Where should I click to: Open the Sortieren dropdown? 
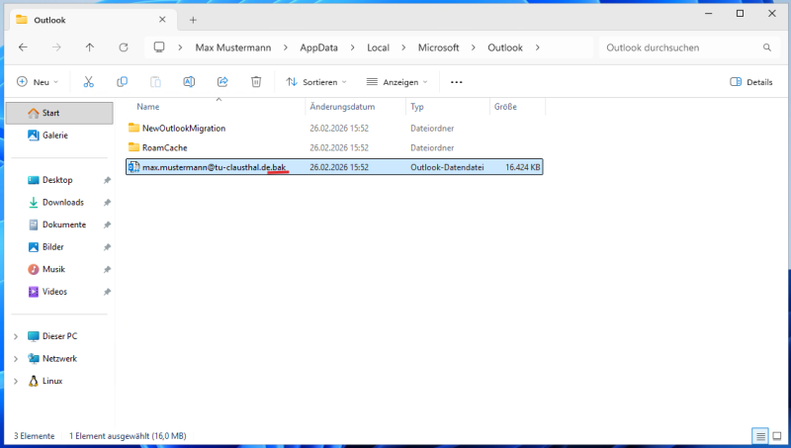(x=316, y=82)
